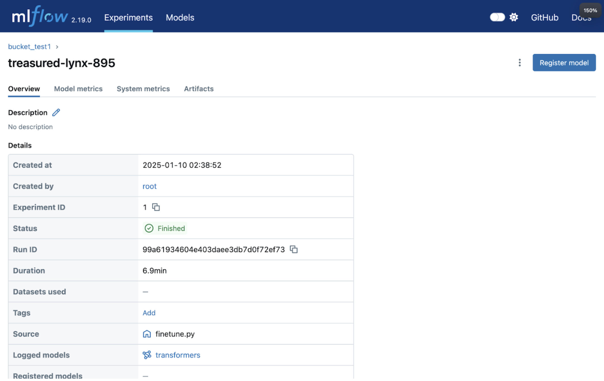
Task: Click the Description heading
Action: click(x=27, y=112)
